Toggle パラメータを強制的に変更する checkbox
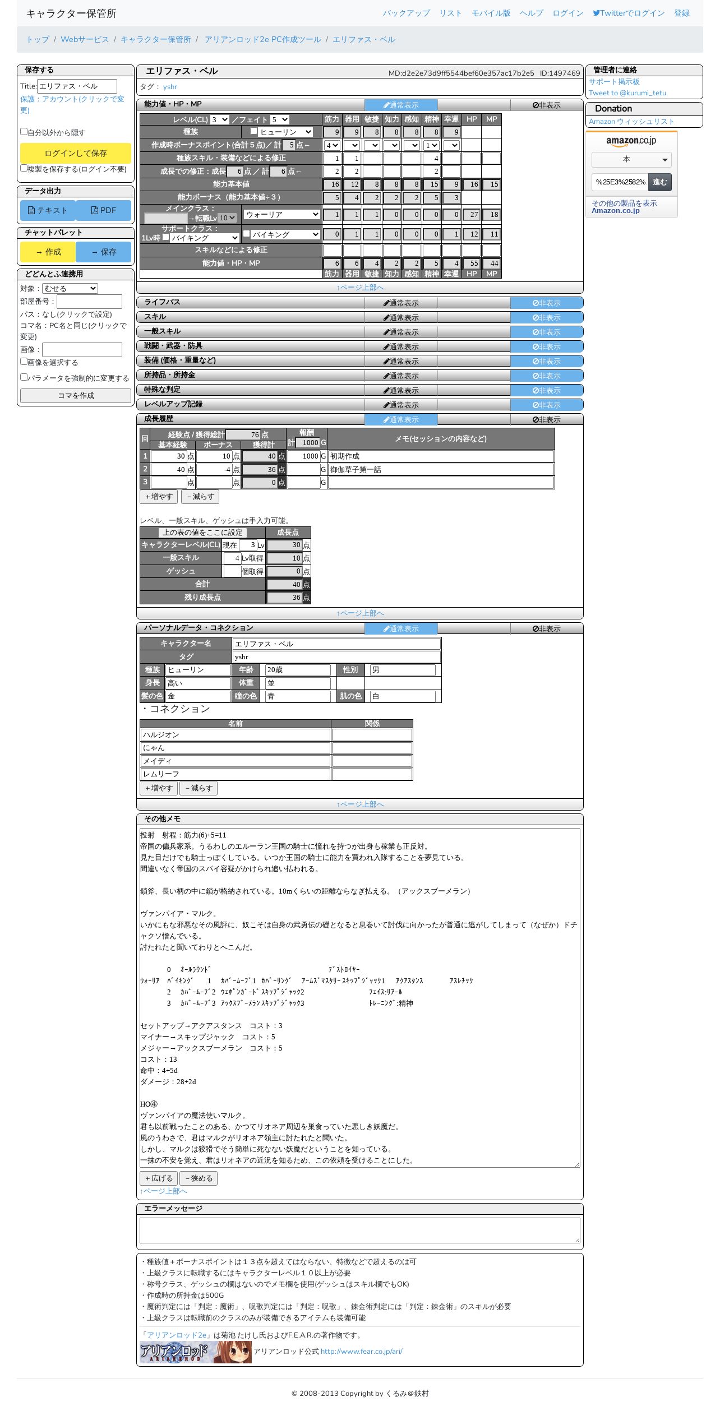The width and height of the screenshot is (720, 1411). pos(24,377)
